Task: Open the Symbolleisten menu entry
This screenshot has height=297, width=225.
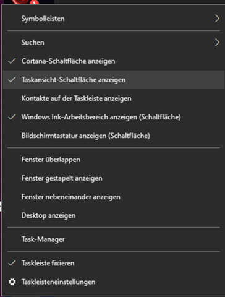Action: (x=114, y=19)
